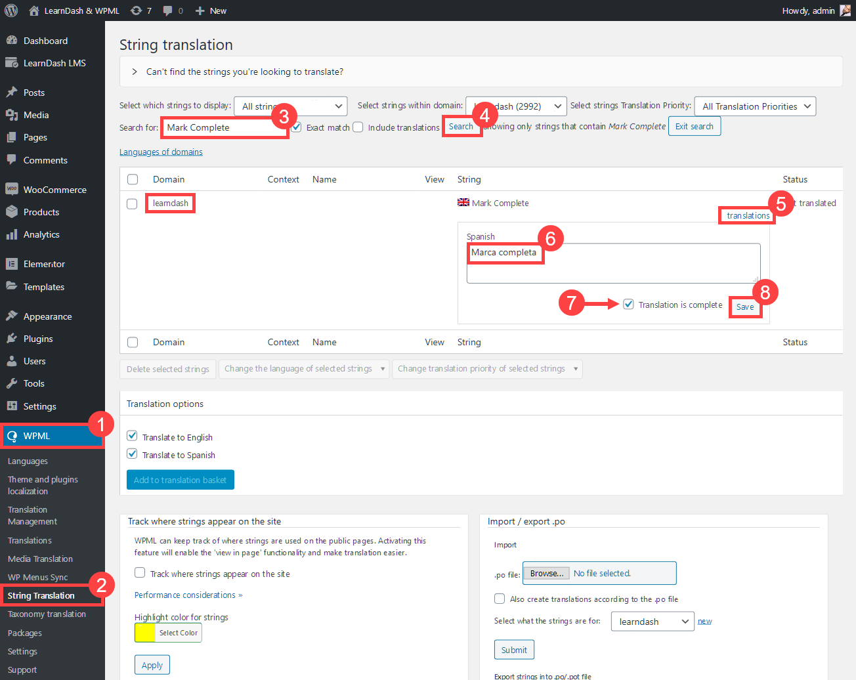Click the yellow highlight color swatch
The width and height of the screenshot is (856, 680).
click(x=145, y=633)
